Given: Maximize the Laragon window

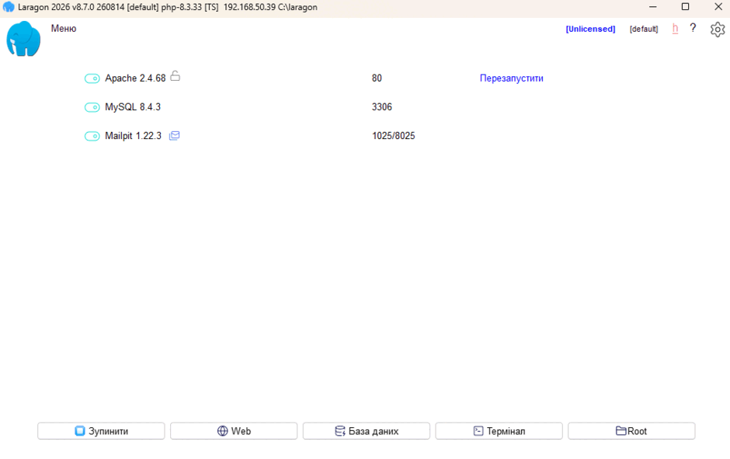Looking at the screenshot, I should point(685,7).
